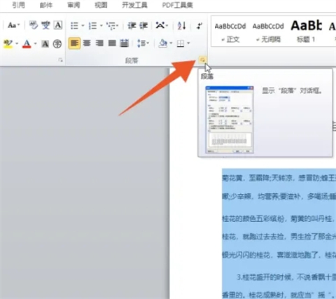The image size is (336, 299).
Task: Toggle show paragraph marks
Action: pyautogui.click(x=199, y=25)
